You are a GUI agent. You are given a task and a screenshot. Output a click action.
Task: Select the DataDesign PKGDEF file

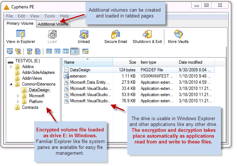(x=138, y=70)
